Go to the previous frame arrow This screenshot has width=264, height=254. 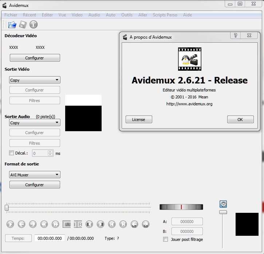coord(21,224)
